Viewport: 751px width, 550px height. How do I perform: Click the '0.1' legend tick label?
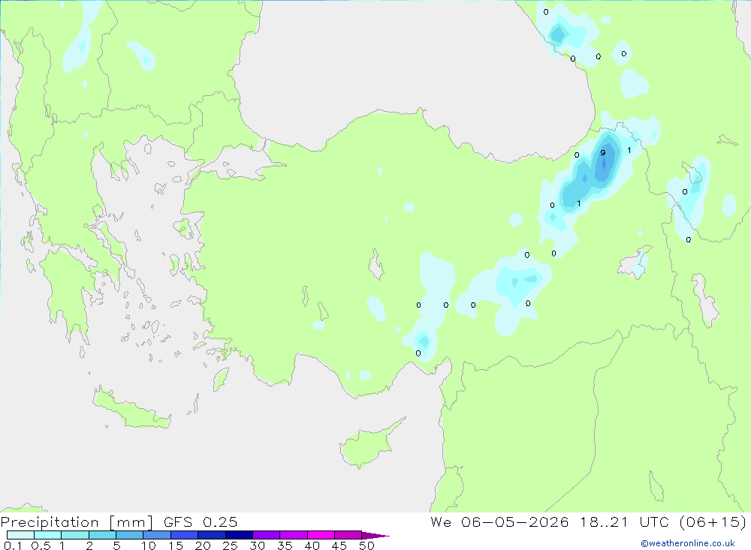(x=13, y=545)
